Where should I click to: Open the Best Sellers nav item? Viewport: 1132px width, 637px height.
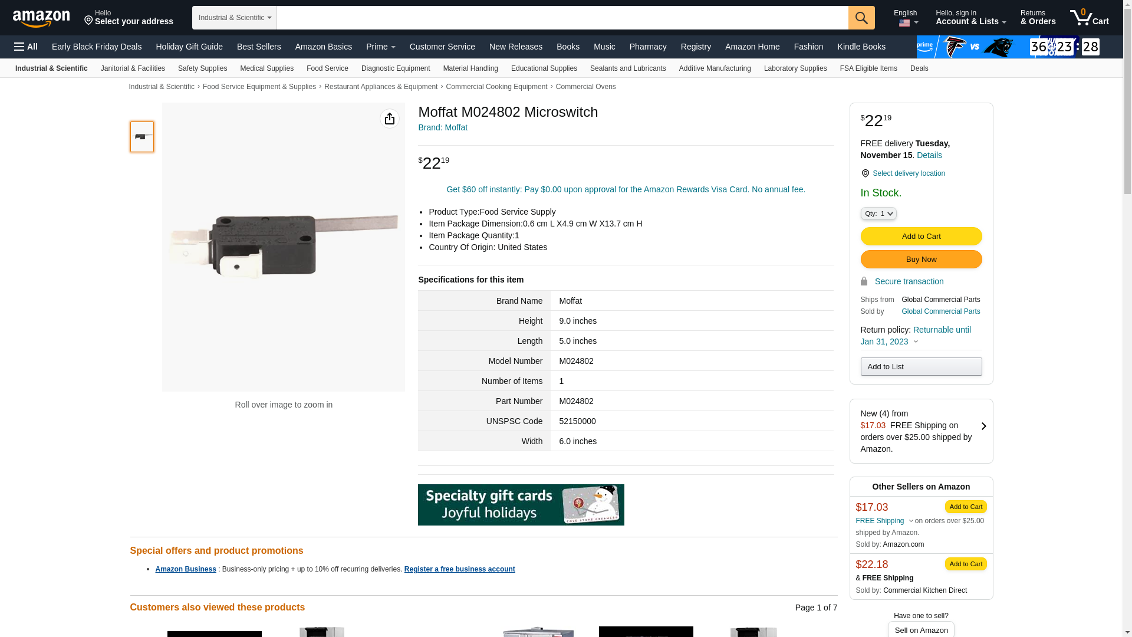coord(259,47)
